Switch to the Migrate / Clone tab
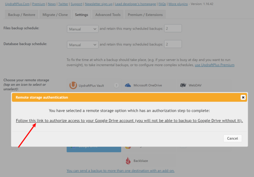Image resolution: width=254 pixels, height=177 pixels. (x=55, y=15)
